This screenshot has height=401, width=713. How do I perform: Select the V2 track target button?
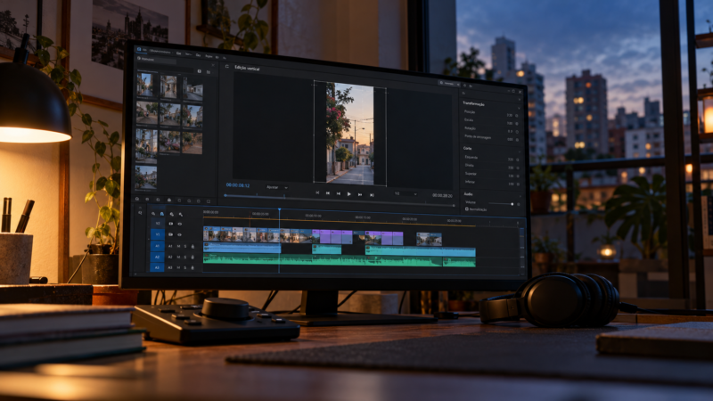(158, 224)
